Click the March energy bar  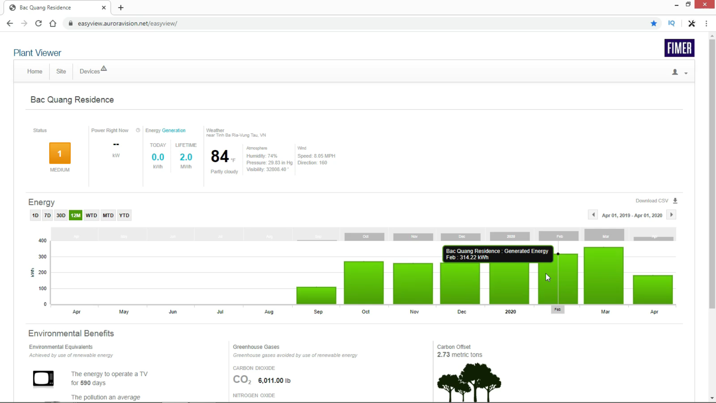pos(603,275)
